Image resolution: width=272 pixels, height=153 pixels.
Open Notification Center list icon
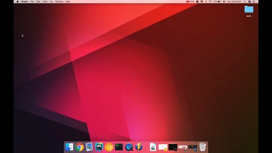click(254, 2)
